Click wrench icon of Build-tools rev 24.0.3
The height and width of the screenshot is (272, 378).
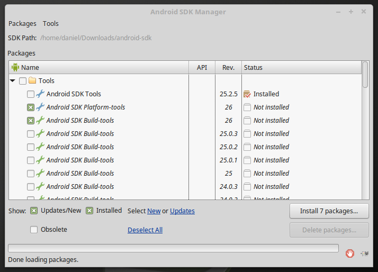pos(40,186)
